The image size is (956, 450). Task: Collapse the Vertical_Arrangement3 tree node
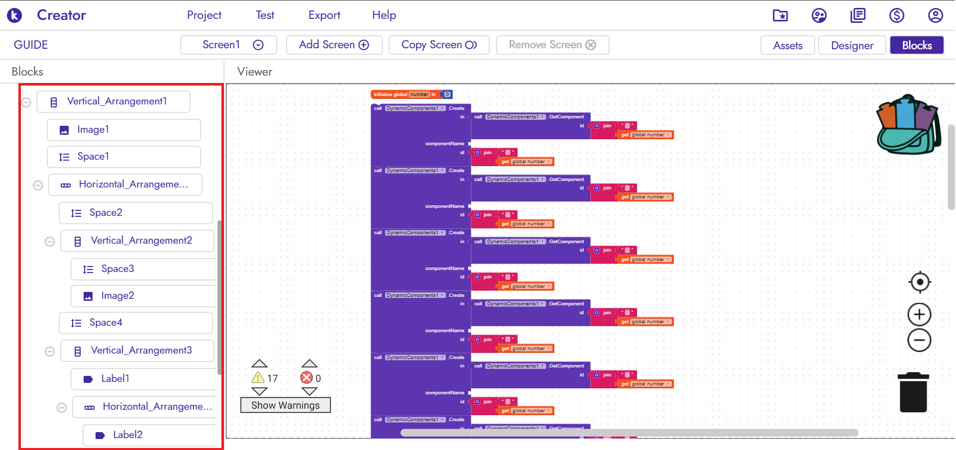50,352
